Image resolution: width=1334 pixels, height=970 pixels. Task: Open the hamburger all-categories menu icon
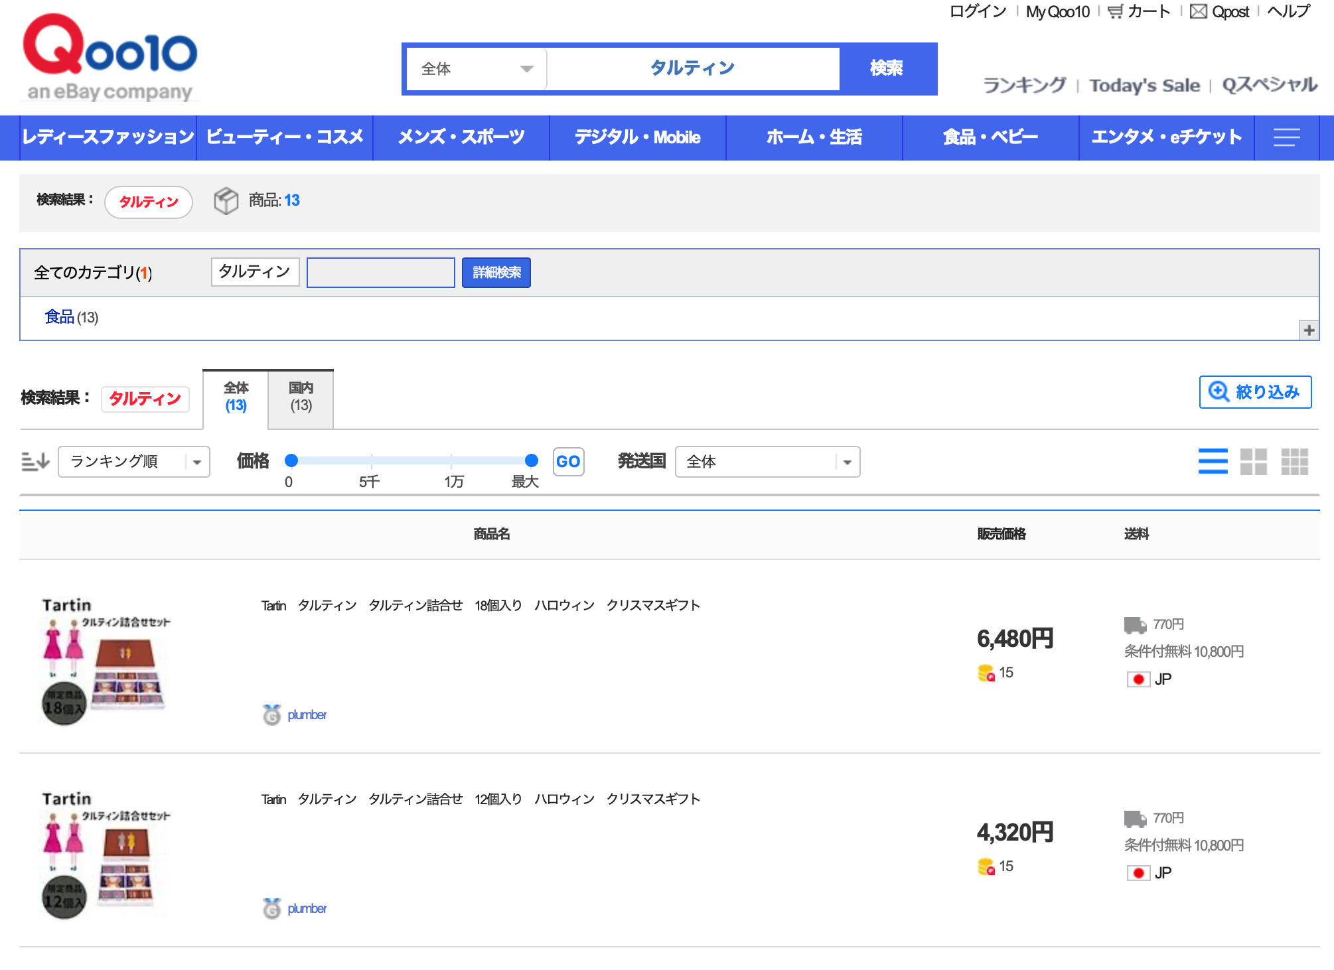(1286, 137)
